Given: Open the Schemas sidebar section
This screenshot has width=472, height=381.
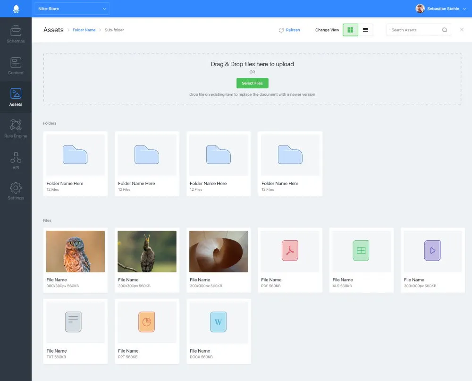Looking at the screenshot, I should [16, 34].
